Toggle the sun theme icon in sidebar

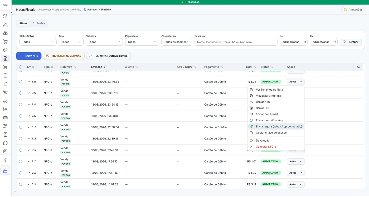[5, 160]
